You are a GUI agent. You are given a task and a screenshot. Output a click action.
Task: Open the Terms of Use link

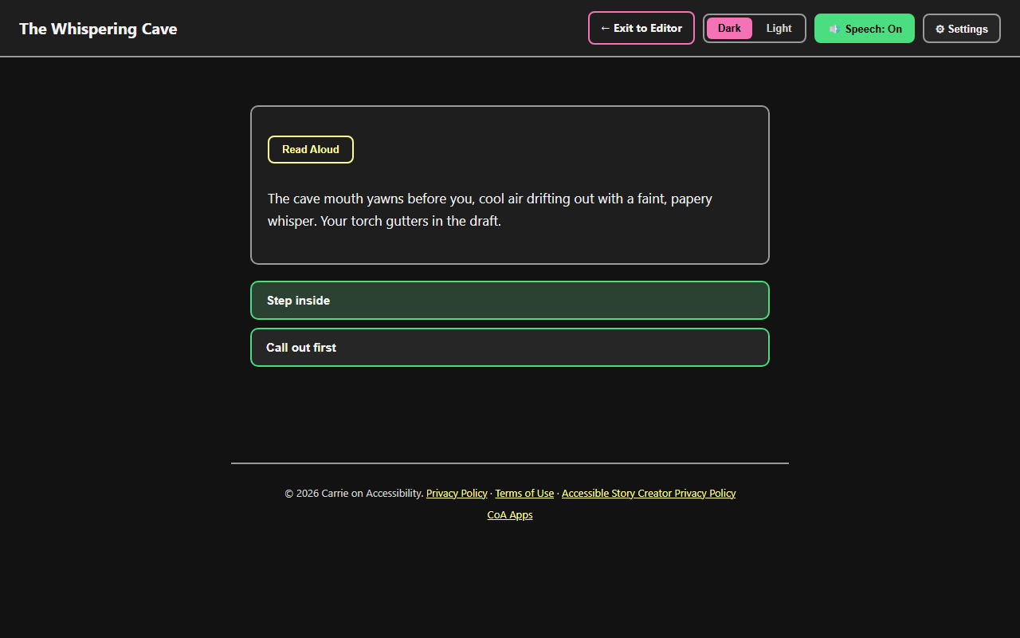[x=524, y=493]
